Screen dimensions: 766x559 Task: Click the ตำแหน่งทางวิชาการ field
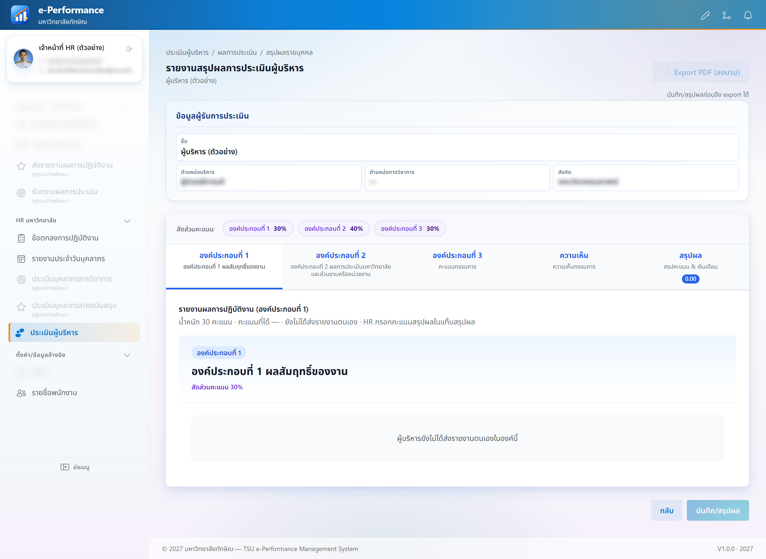[457, 178]
